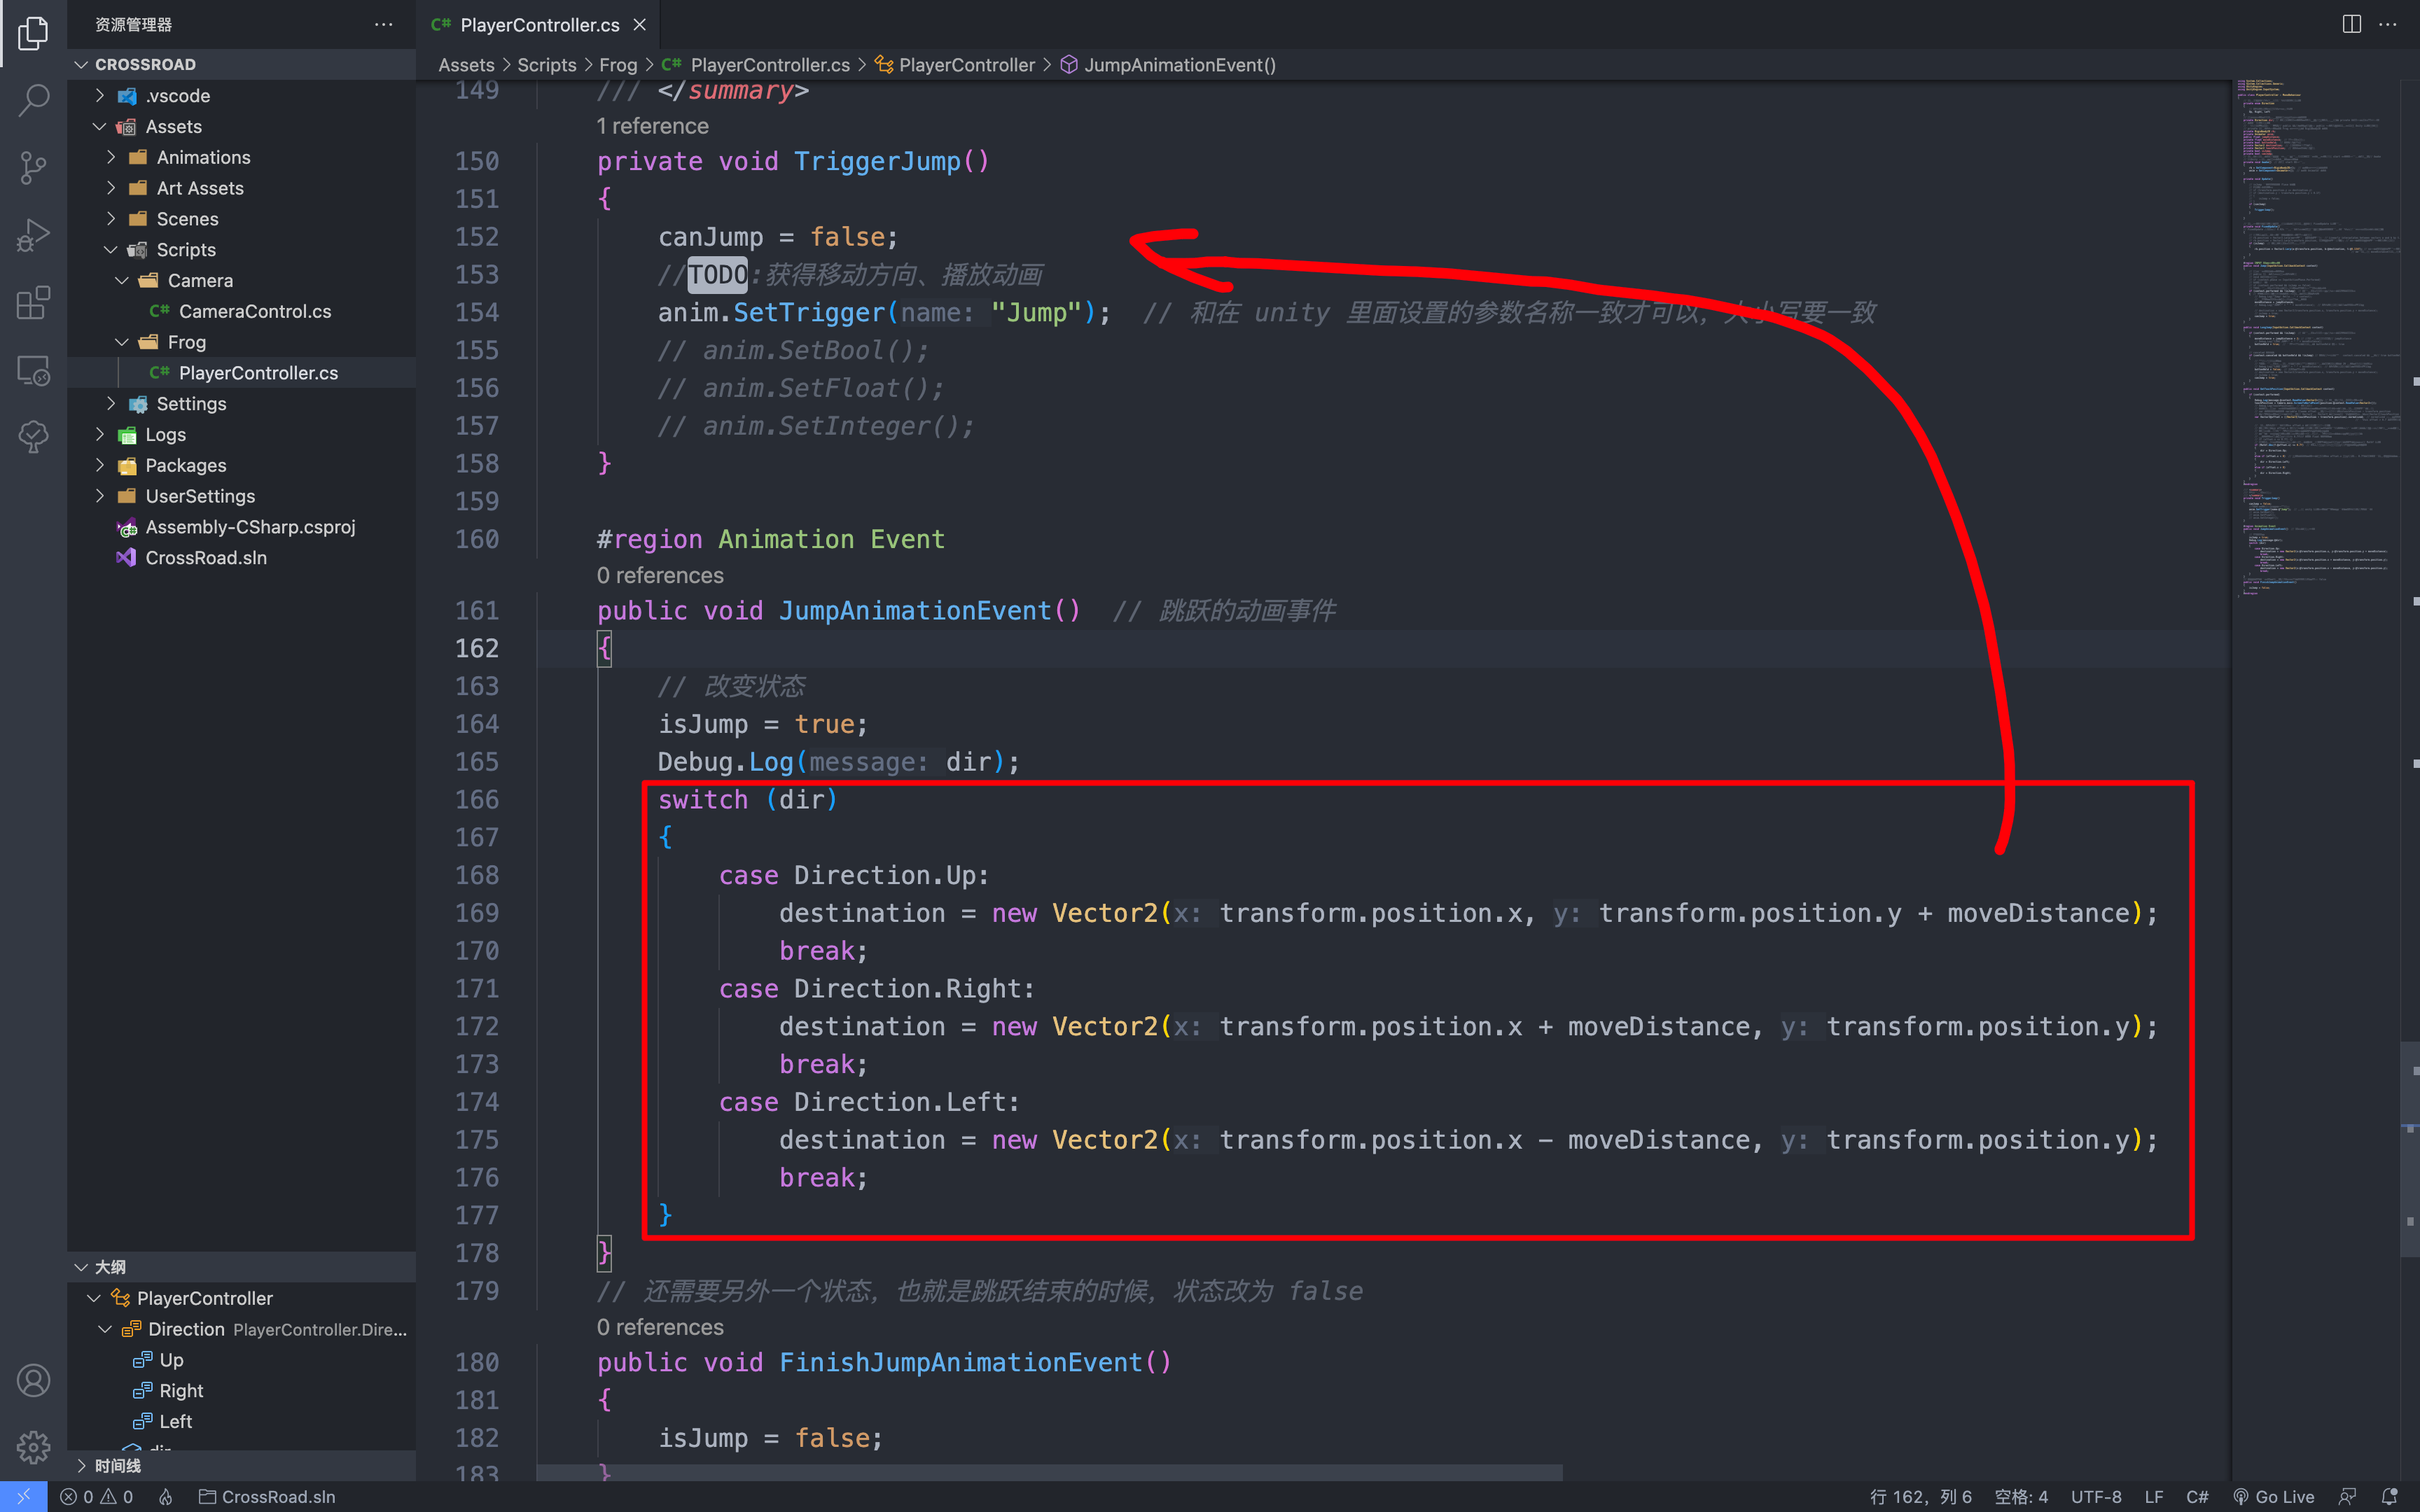The height and width of the screenshot is (1512, 2420).
Task: Expand the Logs folder
Action: pyautogui.click(x=241, y=435)
